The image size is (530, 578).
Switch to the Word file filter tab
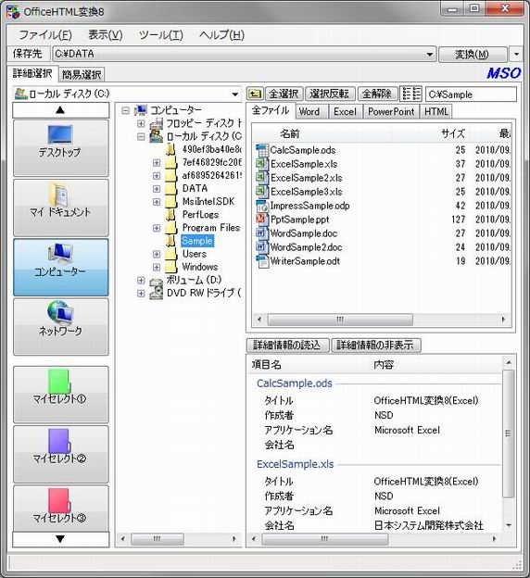[x=309, y=112]
